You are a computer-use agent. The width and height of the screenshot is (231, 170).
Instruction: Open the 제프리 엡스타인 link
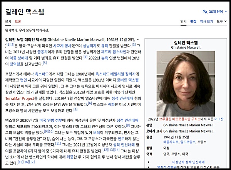pyautogui.click(x=114, y=52)
